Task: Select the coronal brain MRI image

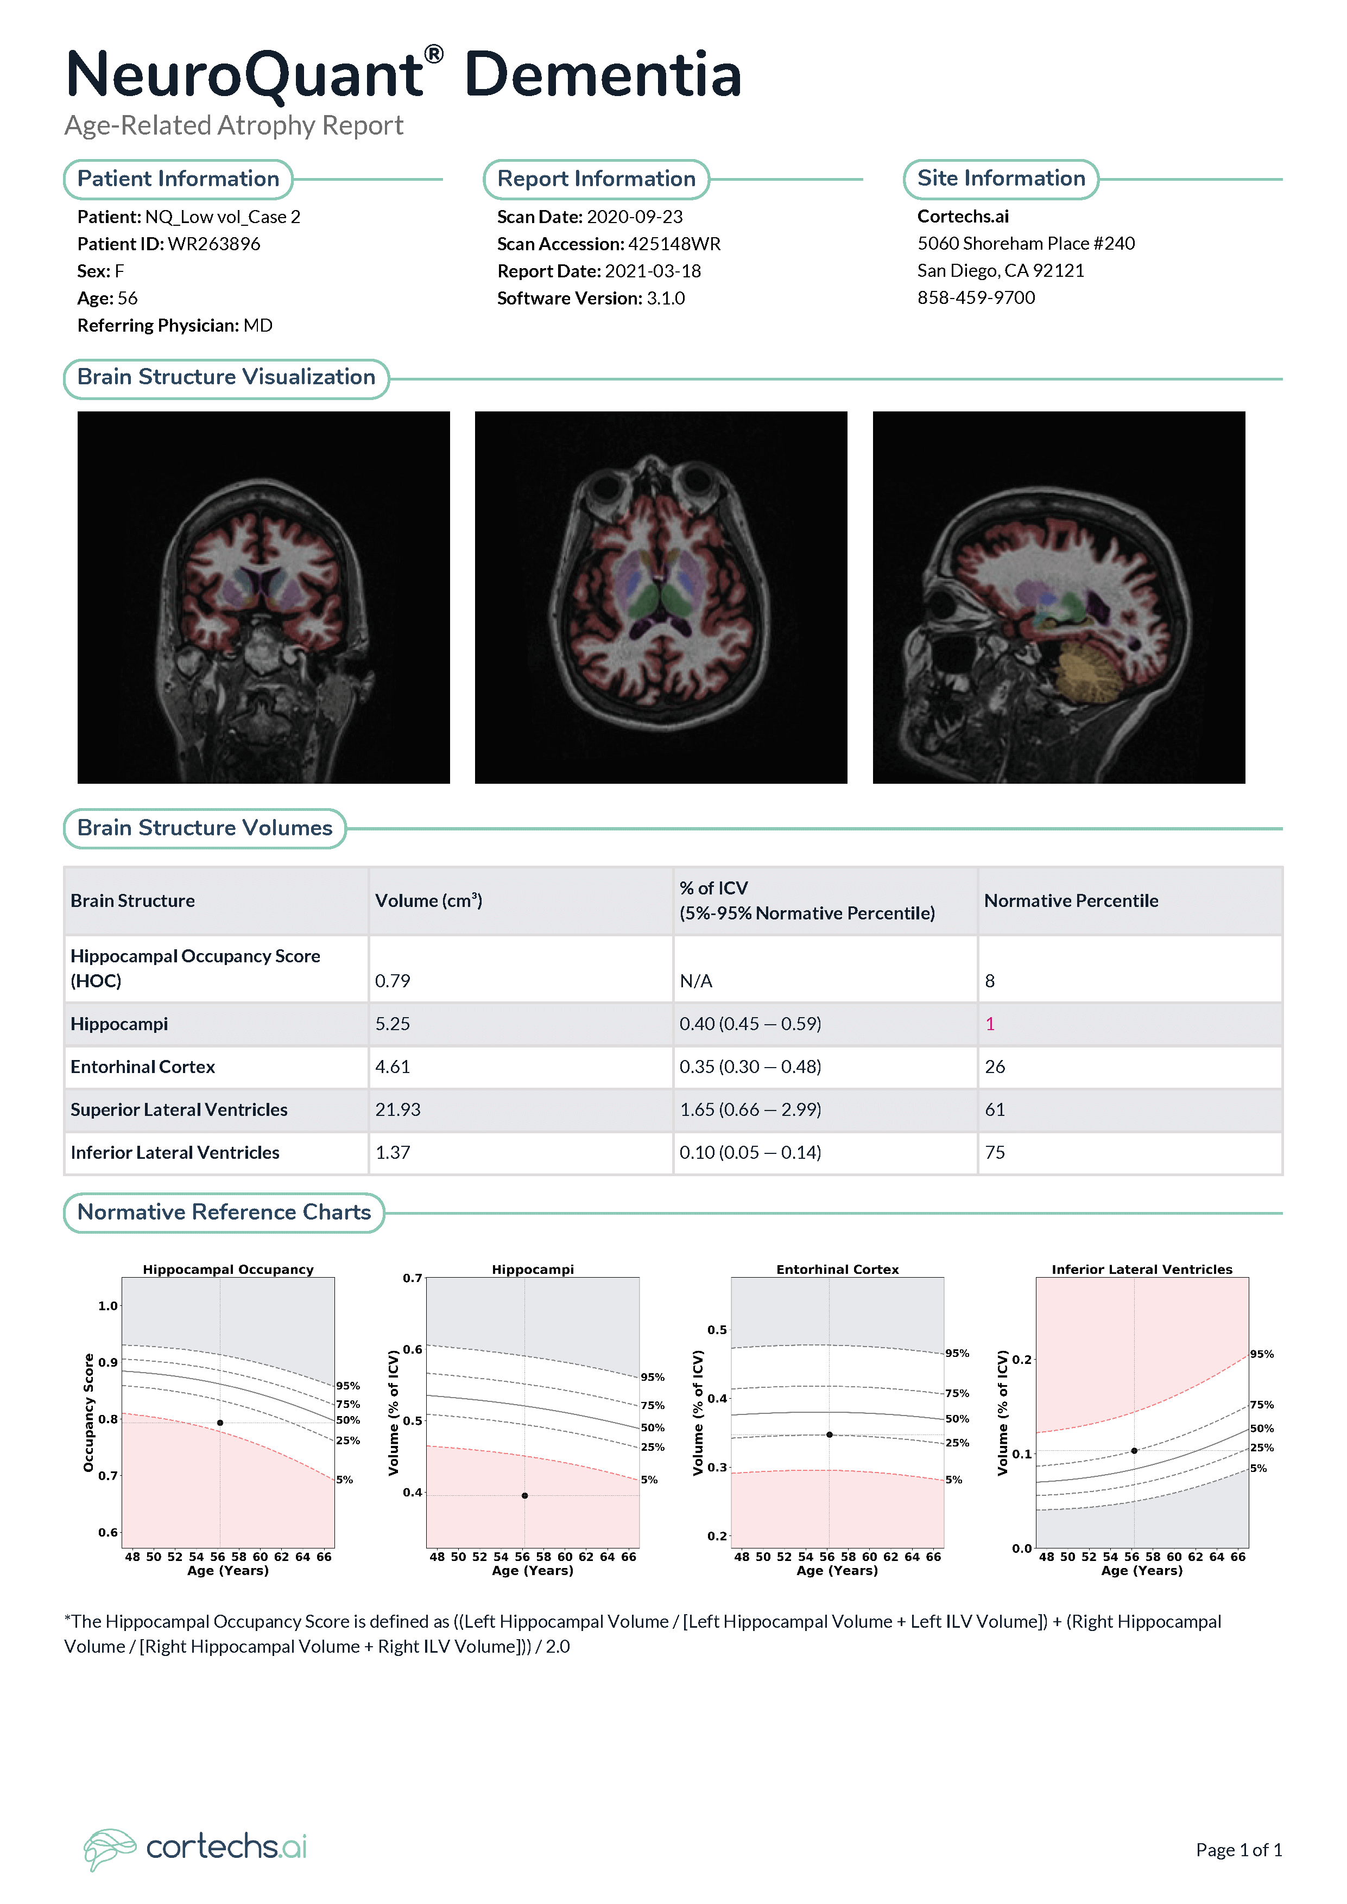Action: coord(264,597)
